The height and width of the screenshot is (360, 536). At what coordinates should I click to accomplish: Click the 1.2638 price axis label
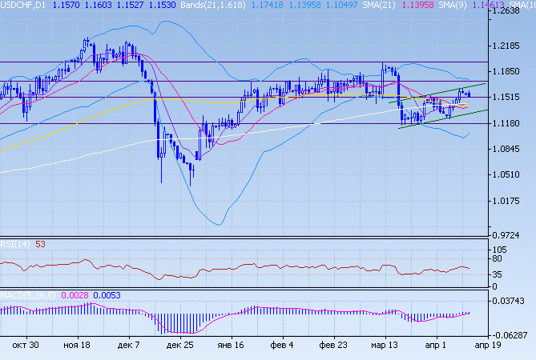point(508,11)
